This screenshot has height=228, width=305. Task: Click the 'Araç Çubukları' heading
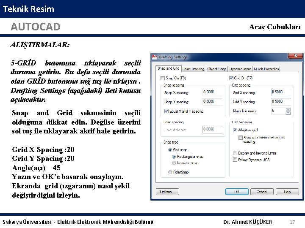(275, 27)
